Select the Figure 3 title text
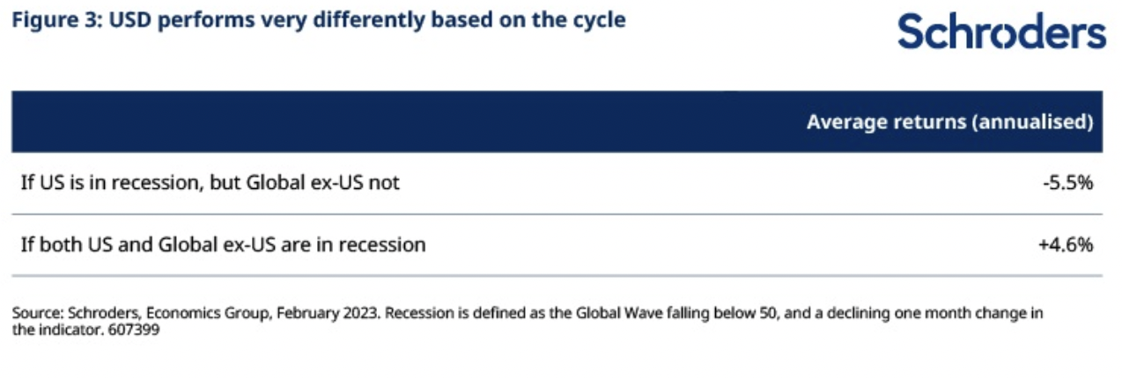 coord(319,20)
